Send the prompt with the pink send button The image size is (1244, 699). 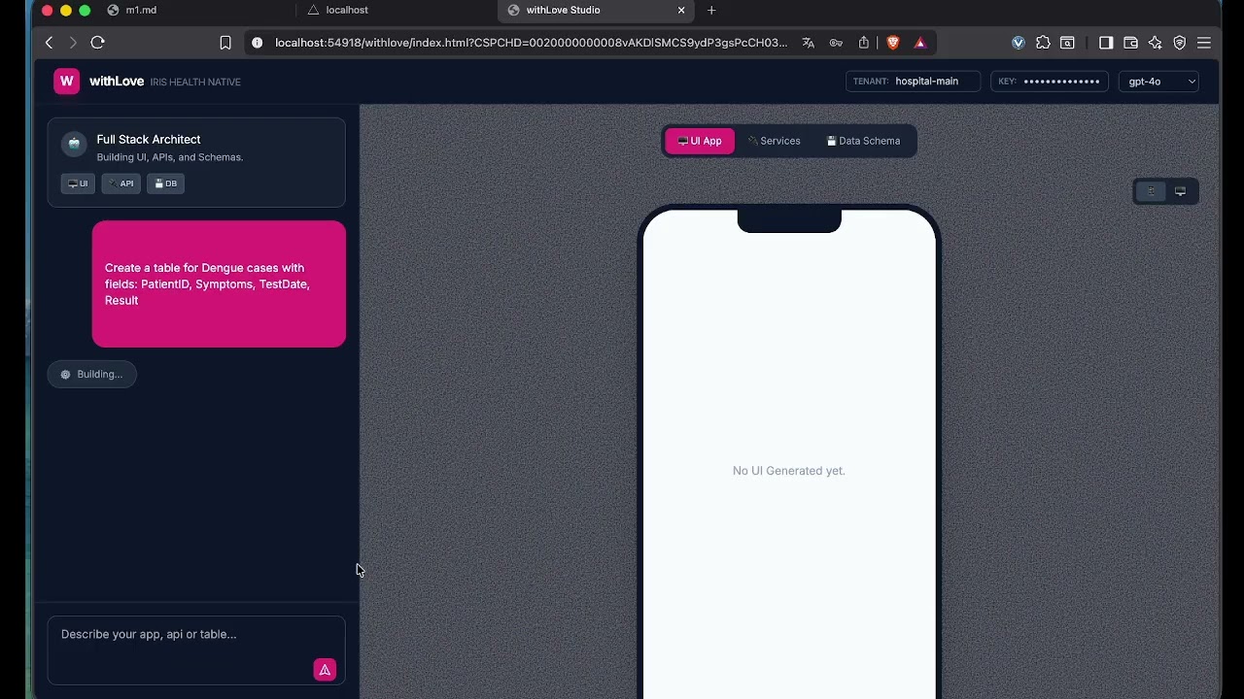coord(325,670)
